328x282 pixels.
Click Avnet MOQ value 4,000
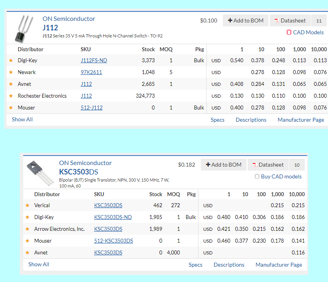click(173, 253)
